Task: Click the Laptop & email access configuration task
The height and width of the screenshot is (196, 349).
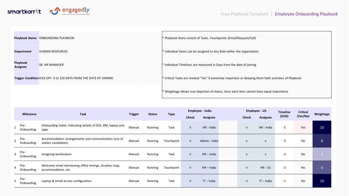Action: [66, 181]
